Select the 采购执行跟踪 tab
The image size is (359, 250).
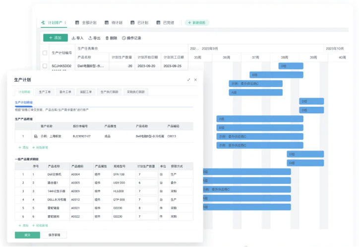coord(136,92)
